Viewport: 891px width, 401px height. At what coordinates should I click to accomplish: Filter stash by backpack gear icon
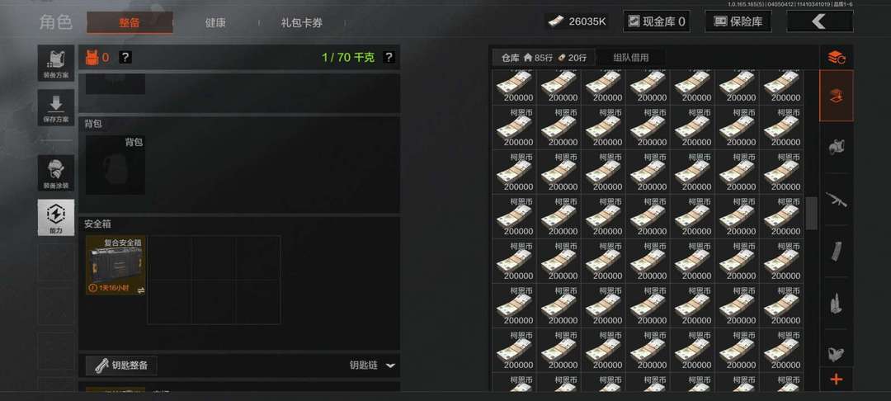(x=836, y=147)
